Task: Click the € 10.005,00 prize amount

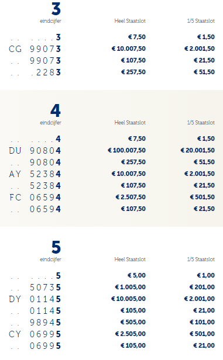Action: [x=128, y=299]
